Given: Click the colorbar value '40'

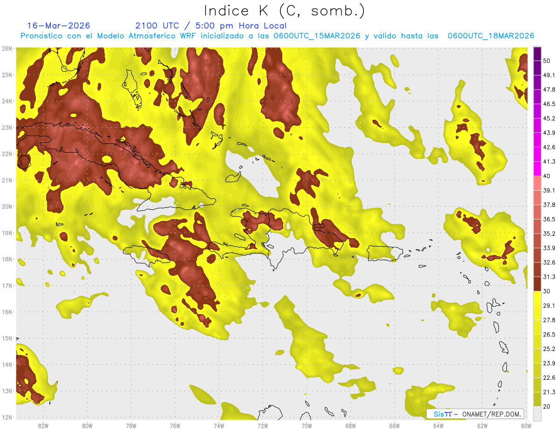Looking at the screenshot, I should [x=546, y=176].
